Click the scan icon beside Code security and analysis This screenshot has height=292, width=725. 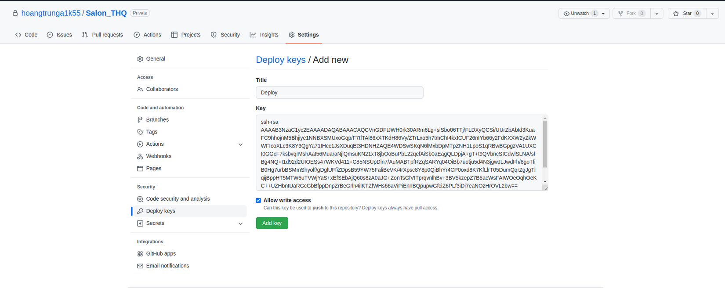[140, 199]
